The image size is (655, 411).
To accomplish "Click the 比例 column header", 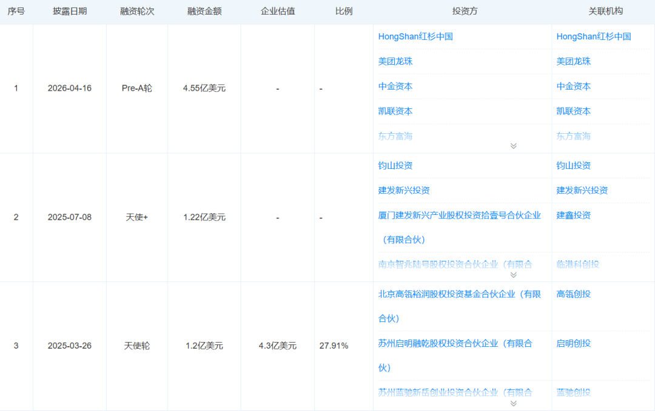I will tap(344, 12).
